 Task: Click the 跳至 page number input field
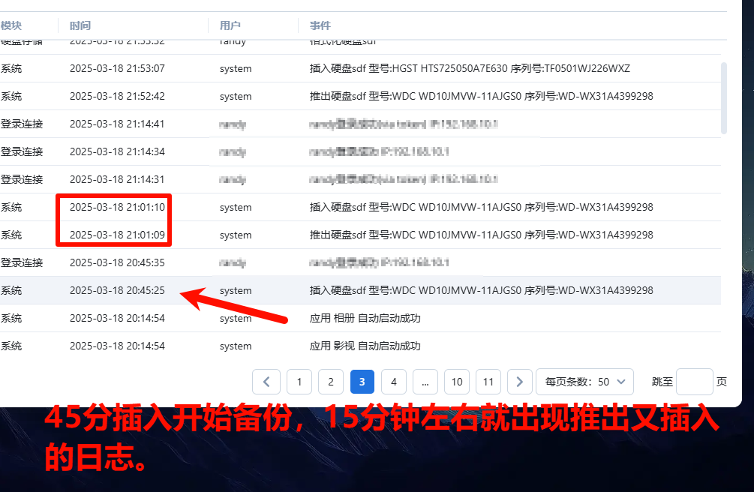coord(695,382)
